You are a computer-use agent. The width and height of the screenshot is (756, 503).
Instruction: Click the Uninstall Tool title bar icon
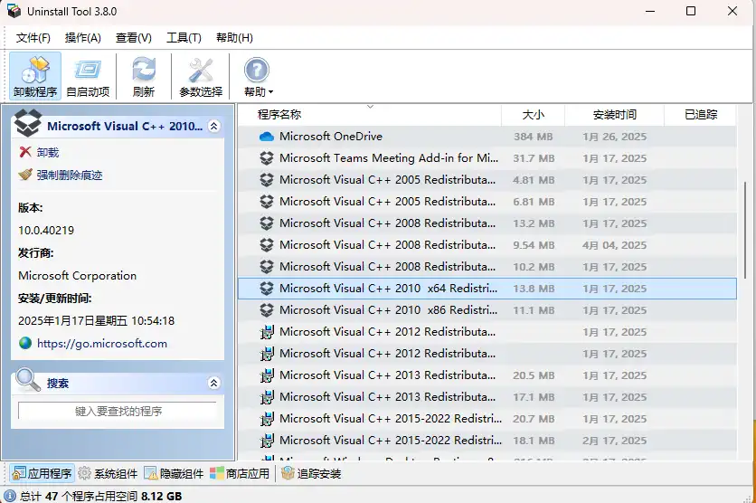14,11
